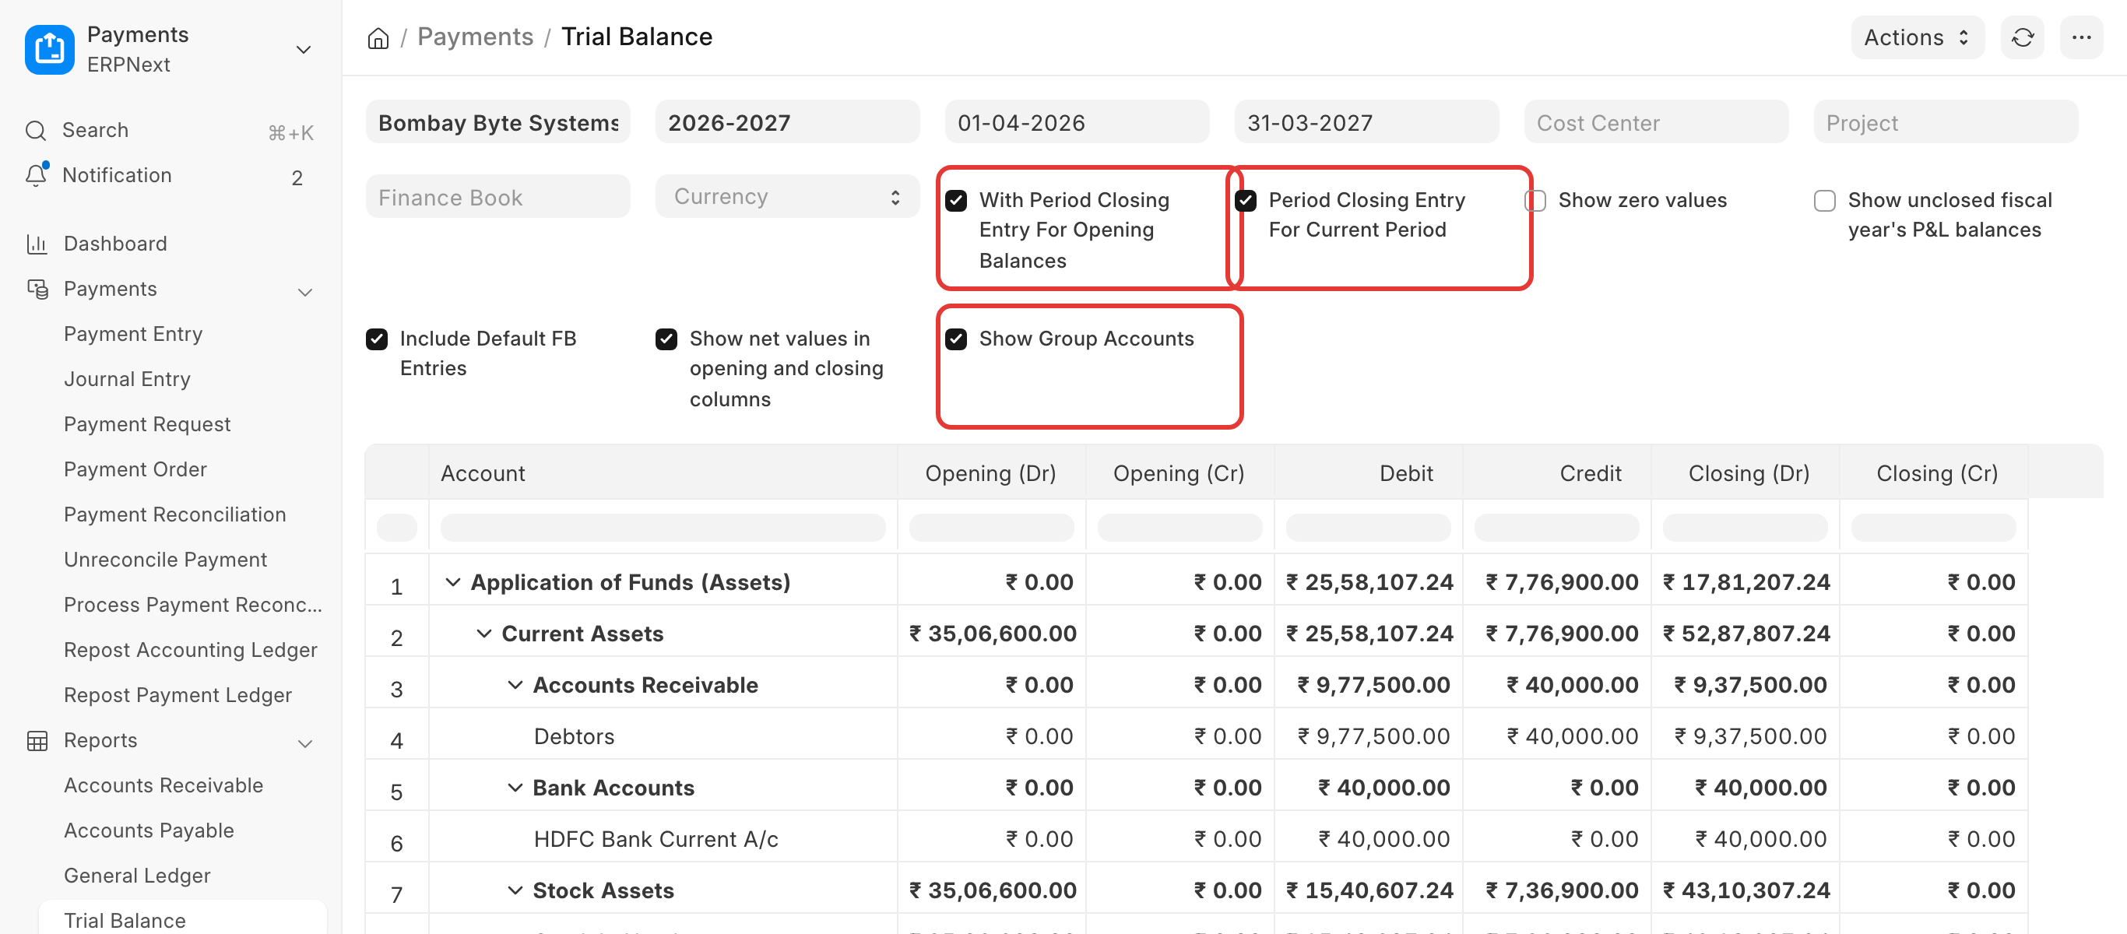Open Repost Accounting Ledger link
This screenshot has height=934, width=2127.
pyautogui.click(x=190, y=650)
